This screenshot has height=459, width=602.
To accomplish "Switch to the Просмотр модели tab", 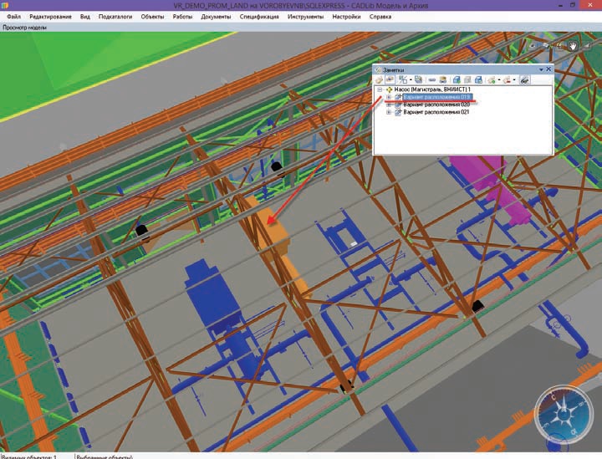I will [x=24, y=28].
